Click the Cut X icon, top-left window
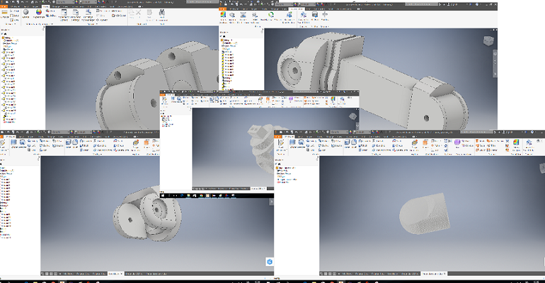 138,14
